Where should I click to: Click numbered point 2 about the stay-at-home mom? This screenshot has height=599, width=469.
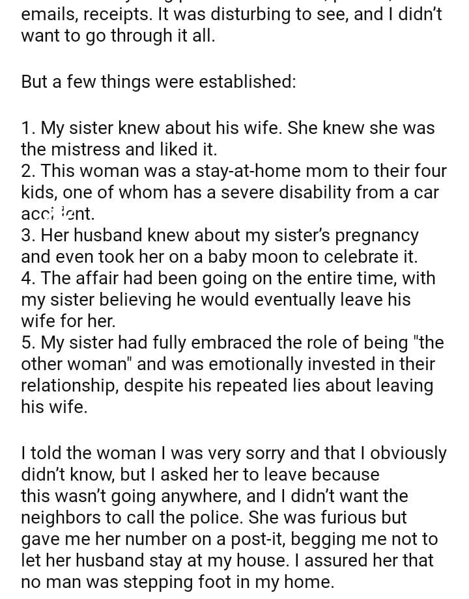pos(234,192)
